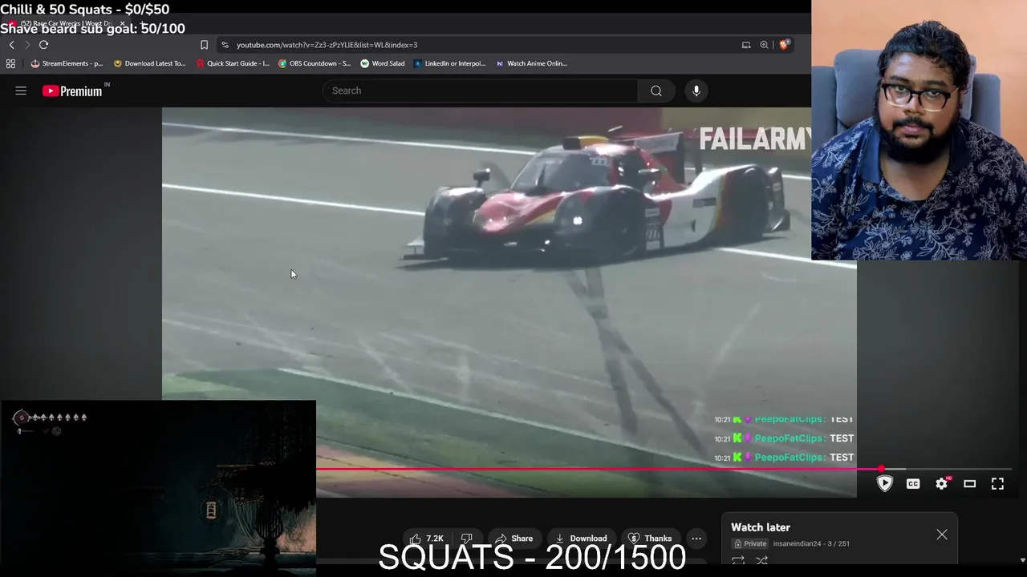Like the video showing 7.2K
Screen dimensions: 1027x577
pos(427,539)
